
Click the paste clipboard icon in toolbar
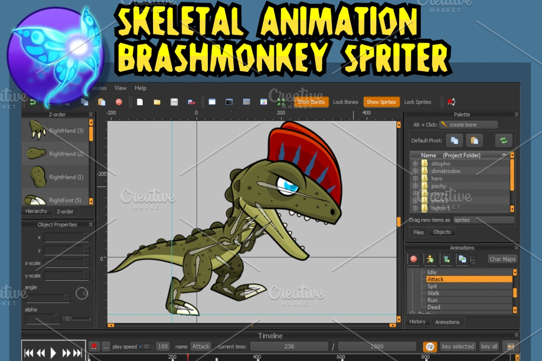102,102
